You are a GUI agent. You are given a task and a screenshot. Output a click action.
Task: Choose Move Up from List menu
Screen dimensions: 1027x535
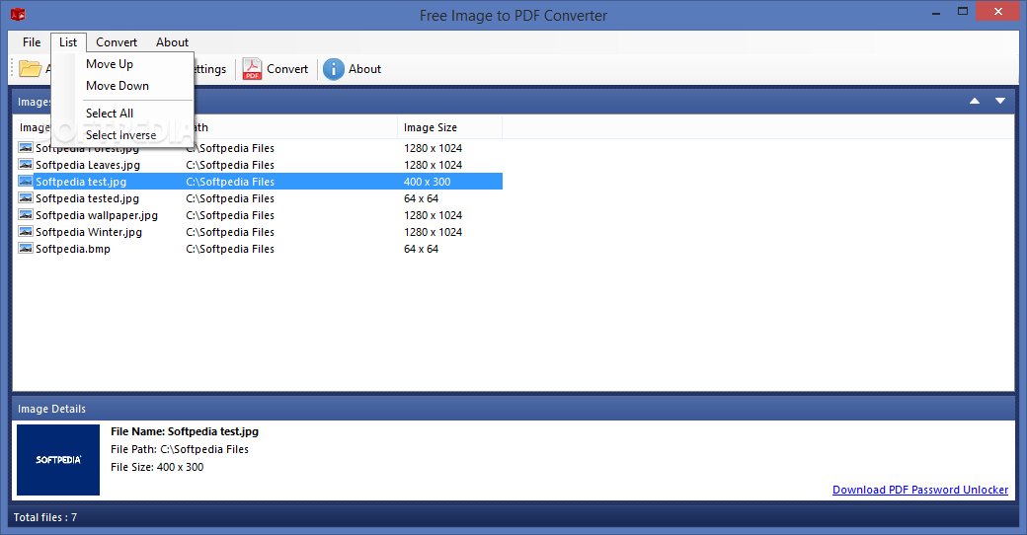coord(110,64)
